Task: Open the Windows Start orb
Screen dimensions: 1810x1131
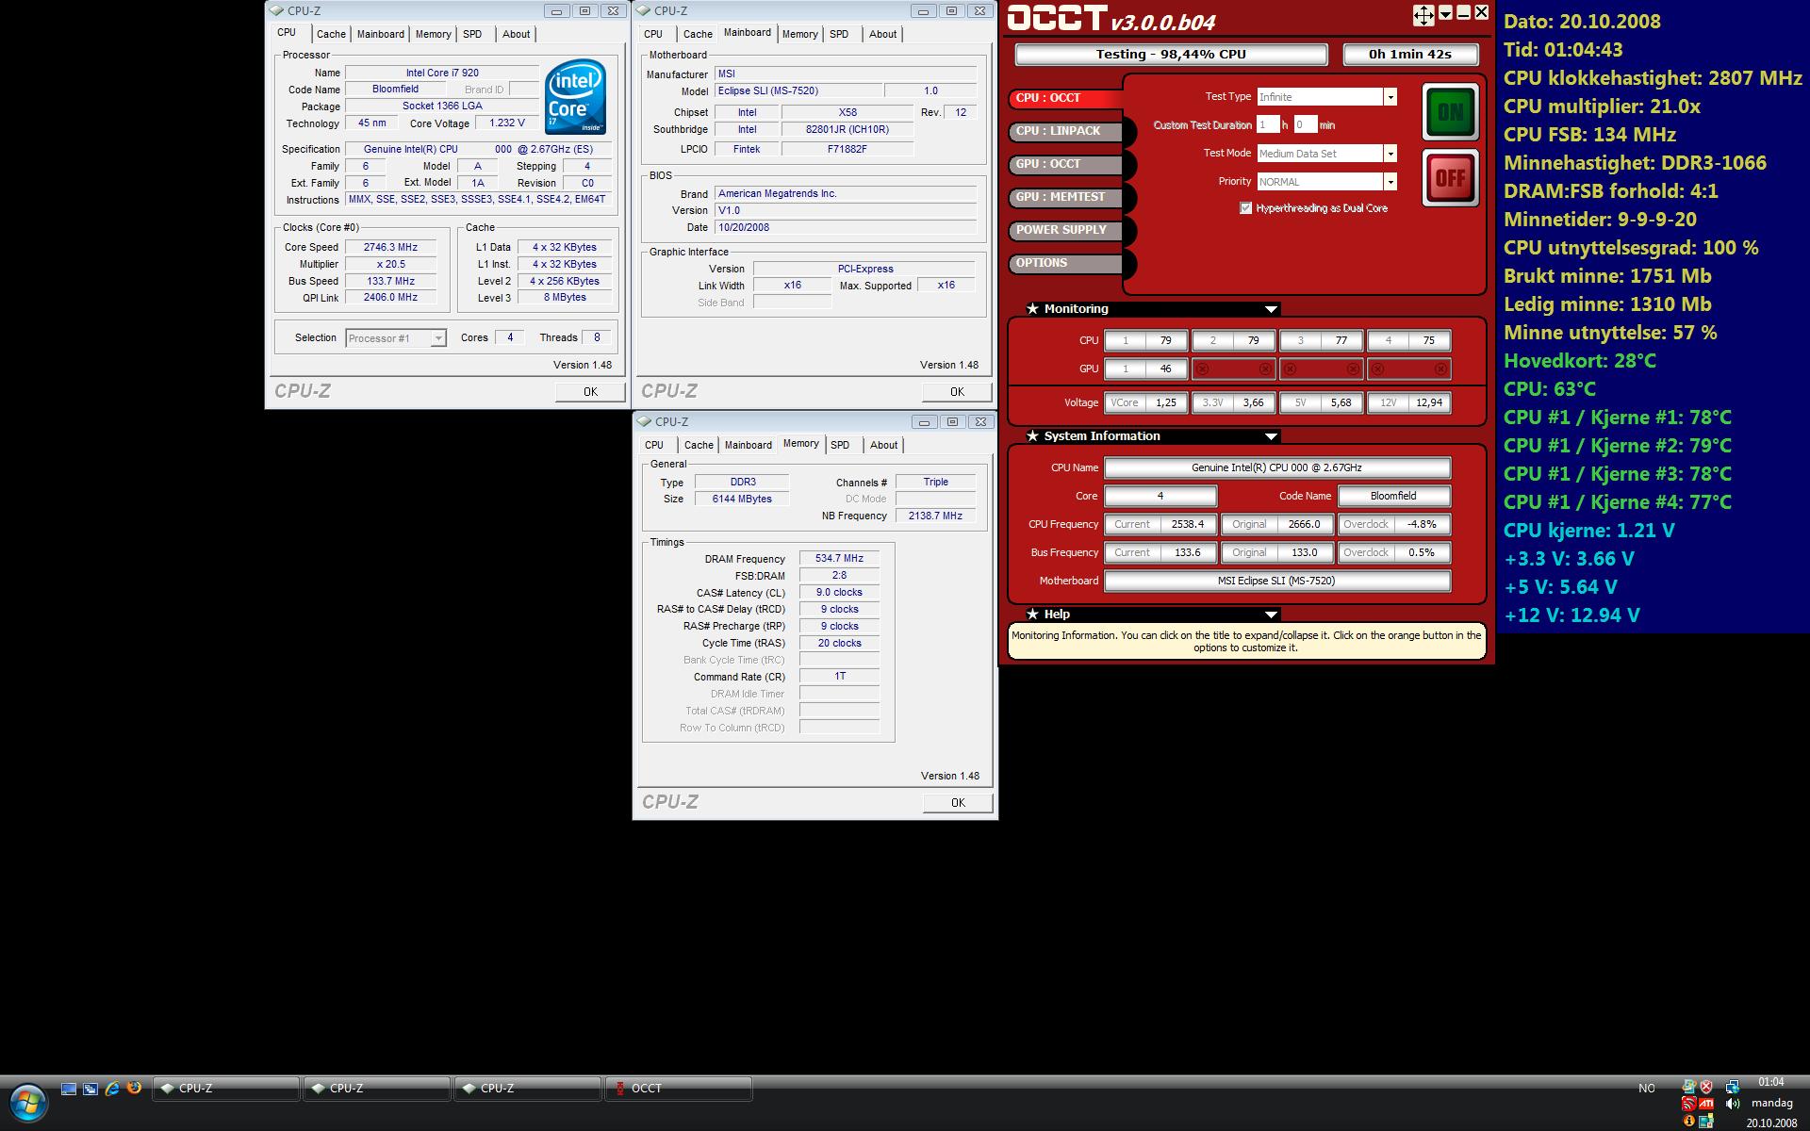Action: point(28,1102)
